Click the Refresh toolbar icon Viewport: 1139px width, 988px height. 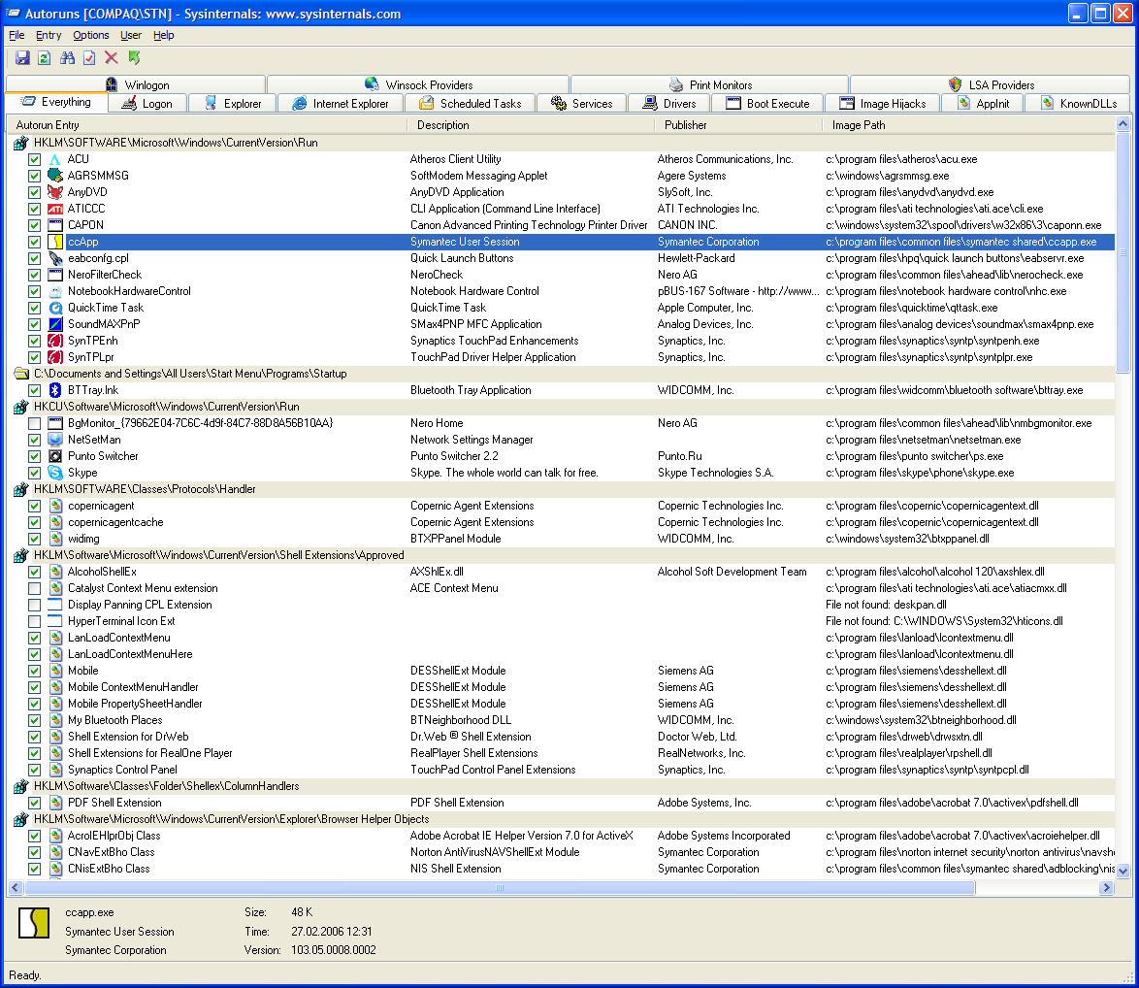(x=45, y=58)
